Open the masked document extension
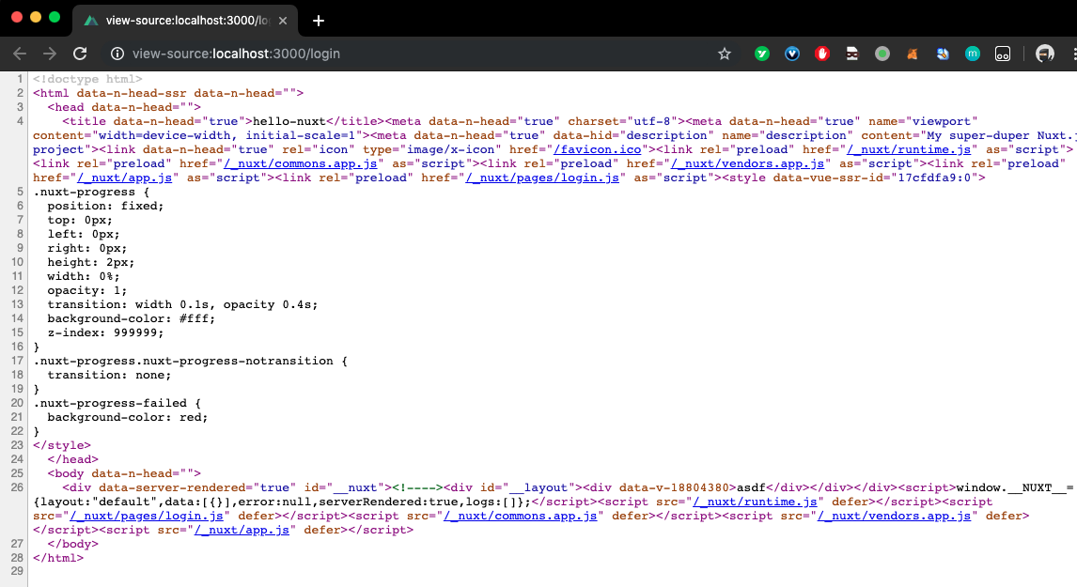Screen dimensions: 1077x587 click(x=852, y=54)
